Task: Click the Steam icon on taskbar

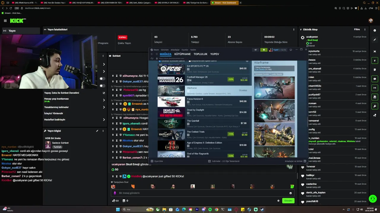Action: (x=262, y=209)
